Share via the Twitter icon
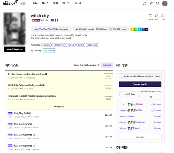174x153 pixels. click(x=139, y=29)
